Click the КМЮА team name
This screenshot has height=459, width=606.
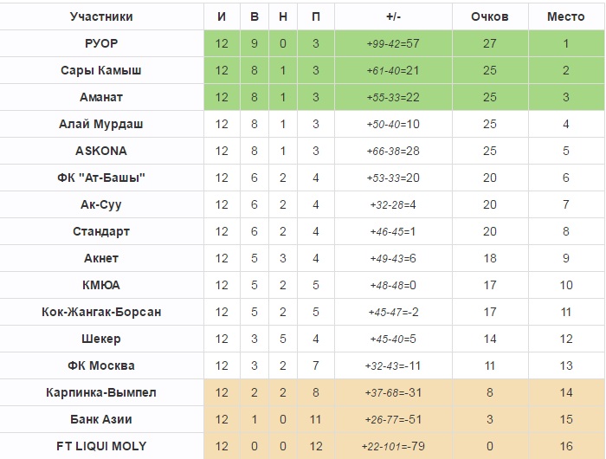coord(101,285)
